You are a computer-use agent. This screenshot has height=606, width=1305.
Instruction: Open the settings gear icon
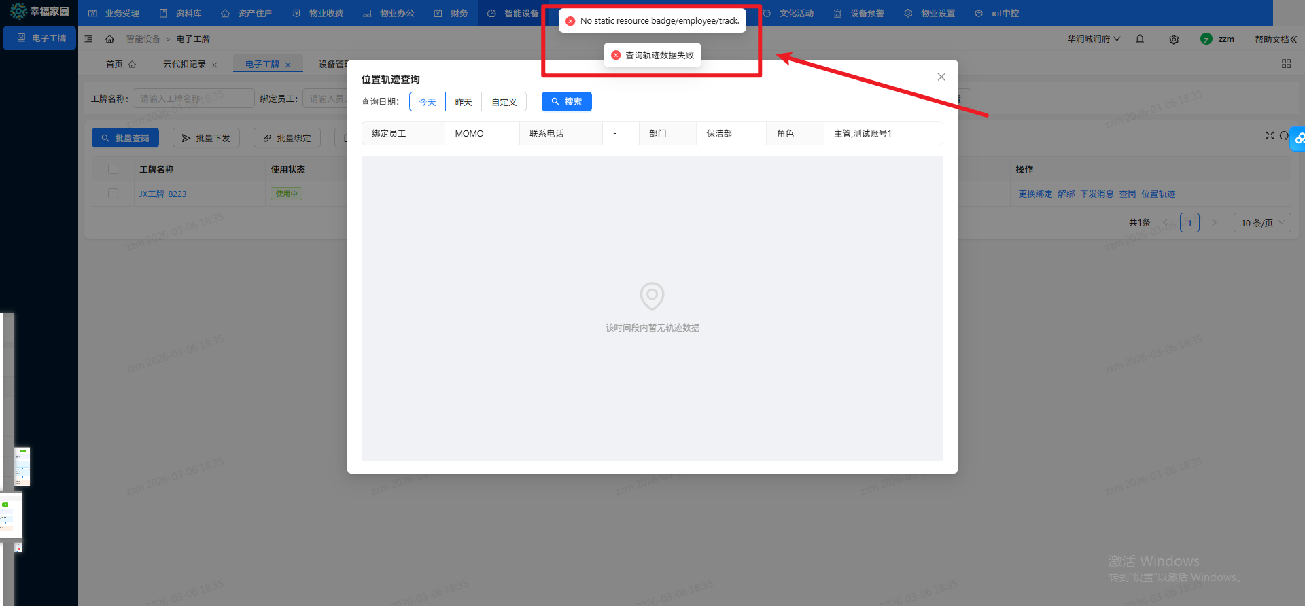pyautogui.click(x=1174, y=39)
